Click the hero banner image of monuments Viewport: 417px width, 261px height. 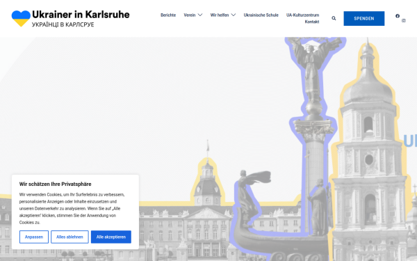(x=208, y=149)
